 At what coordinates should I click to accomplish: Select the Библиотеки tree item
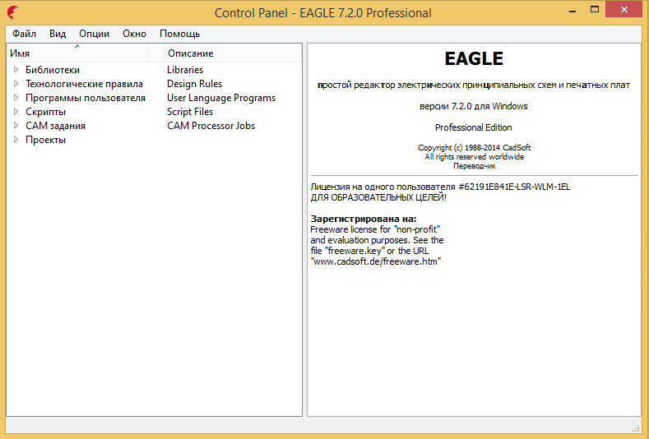pyautogui.click(x=53, y=70)
